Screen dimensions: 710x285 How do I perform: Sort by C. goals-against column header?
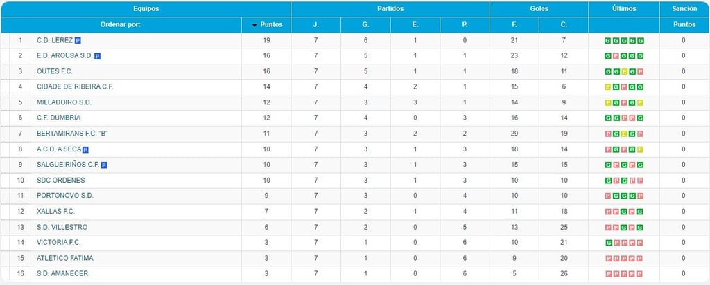(x=564, y=25)
